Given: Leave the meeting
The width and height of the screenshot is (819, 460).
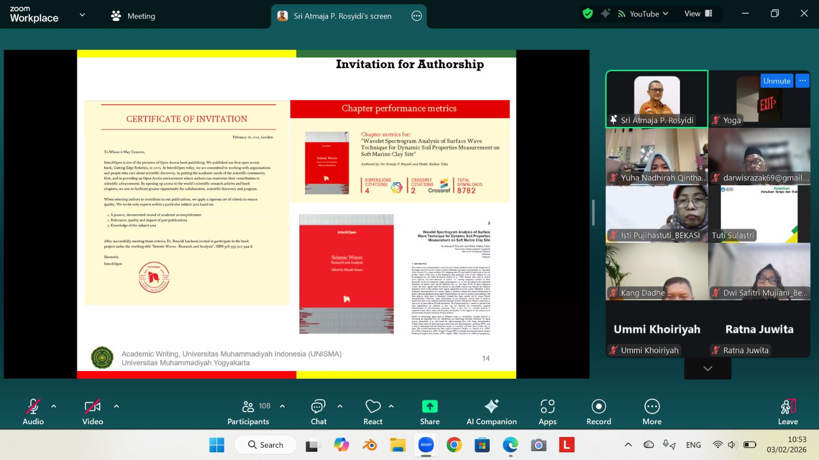Looking at the screenshot, I should 788,411.
